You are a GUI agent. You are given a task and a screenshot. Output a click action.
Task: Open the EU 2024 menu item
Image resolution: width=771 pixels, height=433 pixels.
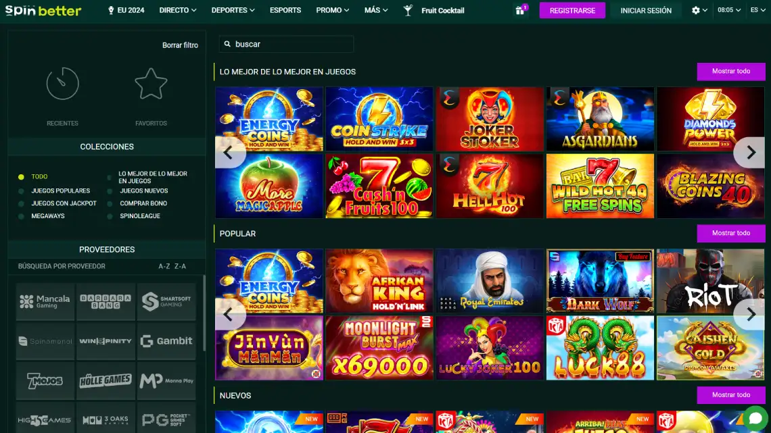(x=126, y=10)
